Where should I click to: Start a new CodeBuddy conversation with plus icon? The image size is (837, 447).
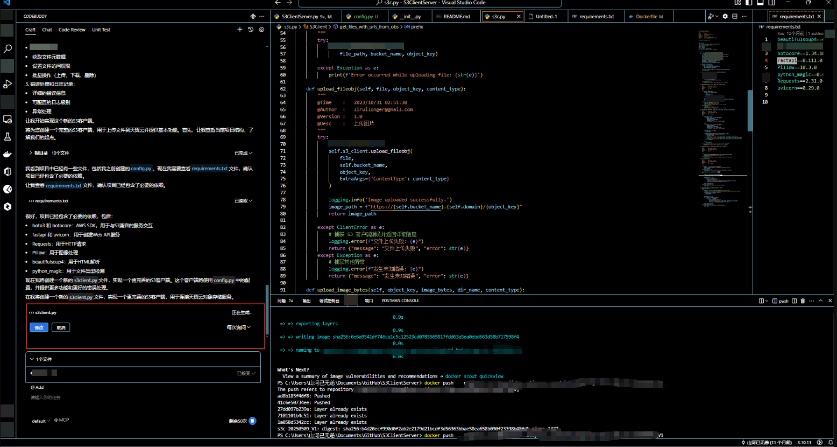pos(240,30)
